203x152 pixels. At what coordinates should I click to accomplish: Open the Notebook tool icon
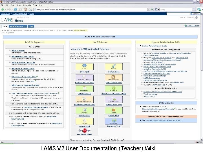(84, 89)
